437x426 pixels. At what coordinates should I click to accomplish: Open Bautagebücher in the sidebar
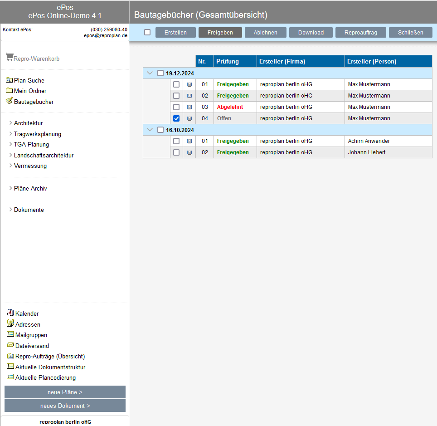pyautogui.click(x=34, y=102)
